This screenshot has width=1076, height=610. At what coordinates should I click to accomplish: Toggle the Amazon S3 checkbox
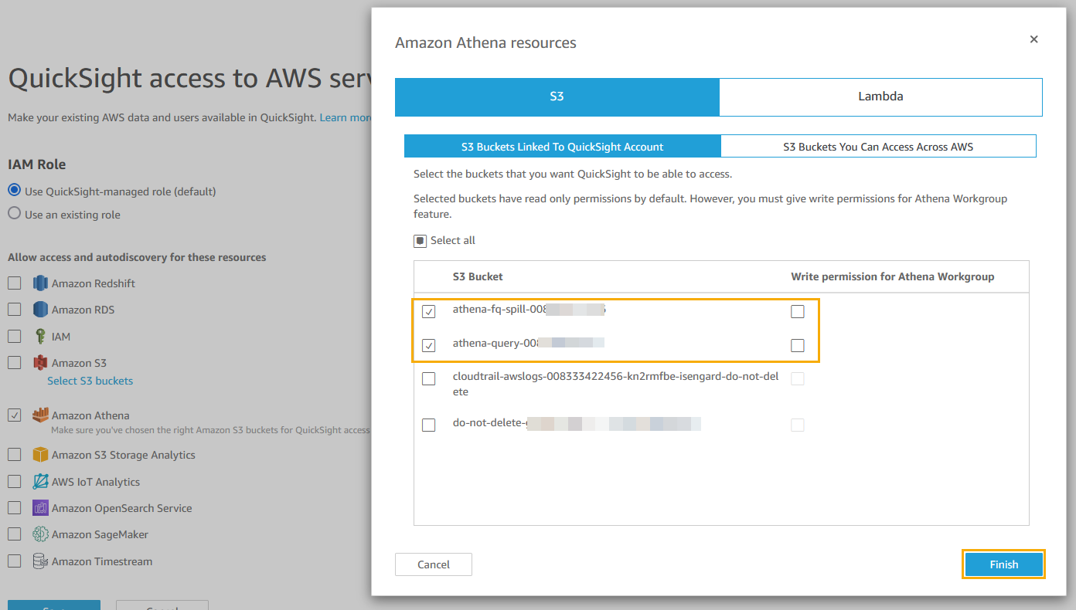[x=14, y=363]
